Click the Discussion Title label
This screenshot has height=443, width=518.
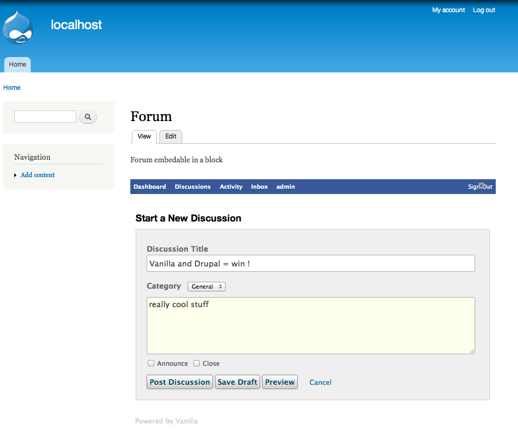[x=177, y=249]
